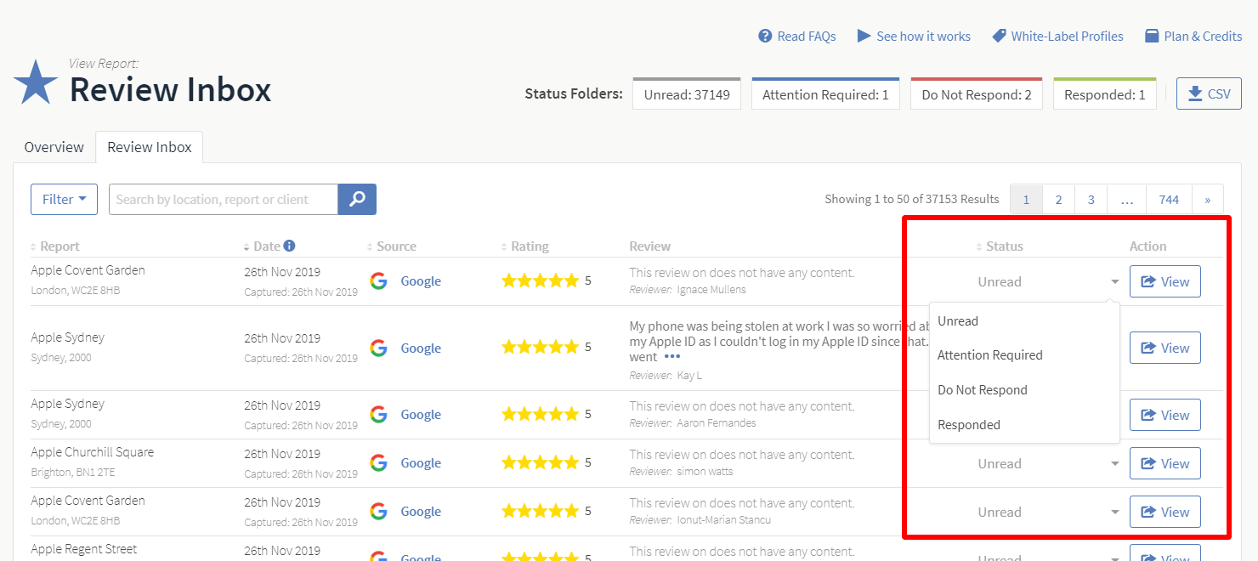This screenshot has width=1258, height=561.
Task: View the Kay L review
Action: click(1165, 348)
